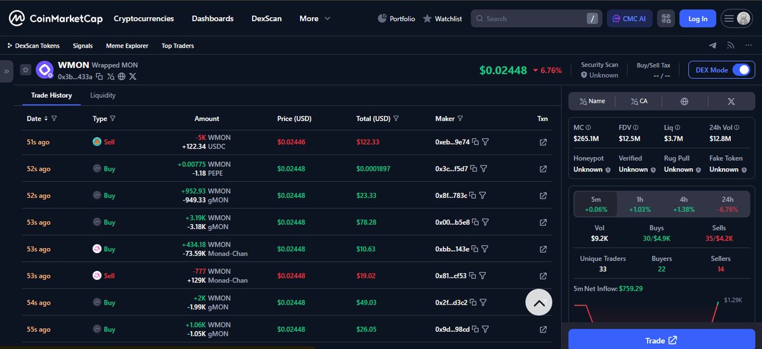Screen dimensions: 762x349
Task: Click the Search input field
Action: [537, 18]
